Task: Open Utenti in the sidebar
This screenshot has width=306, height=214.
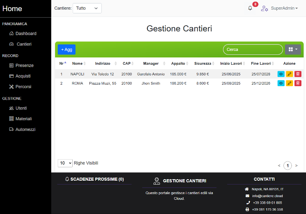Action: tap(18, 108)
